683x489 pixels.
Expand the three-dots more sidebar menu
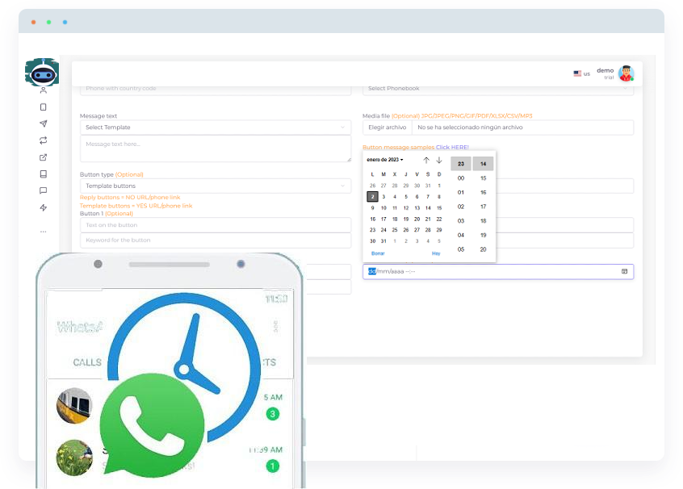click(43, 232)
